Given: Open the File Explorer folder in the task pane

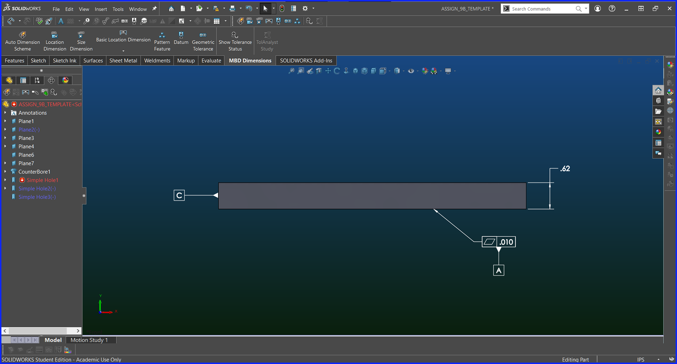Looking at the screenshot, I should (658, 112).
